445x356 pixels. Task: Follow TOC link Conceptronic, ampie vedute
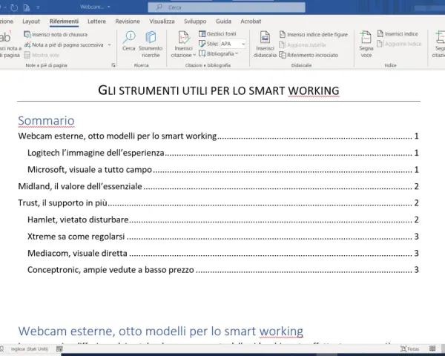click(x=223, y=270)
